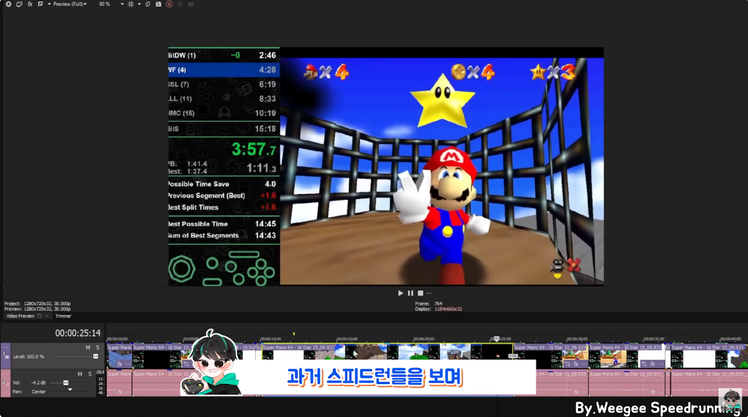
Task: Open Event FX on clip before 00:00:35:00
Action: pyautogui.click(x=651, y=364)
